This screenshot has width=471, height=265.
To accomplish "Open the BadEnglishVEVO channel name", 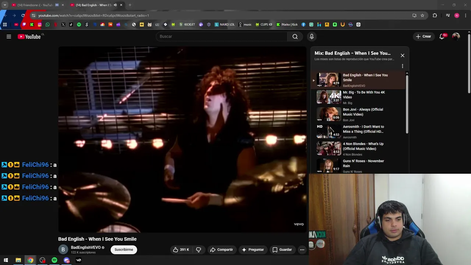I will [x=86, y=248].
